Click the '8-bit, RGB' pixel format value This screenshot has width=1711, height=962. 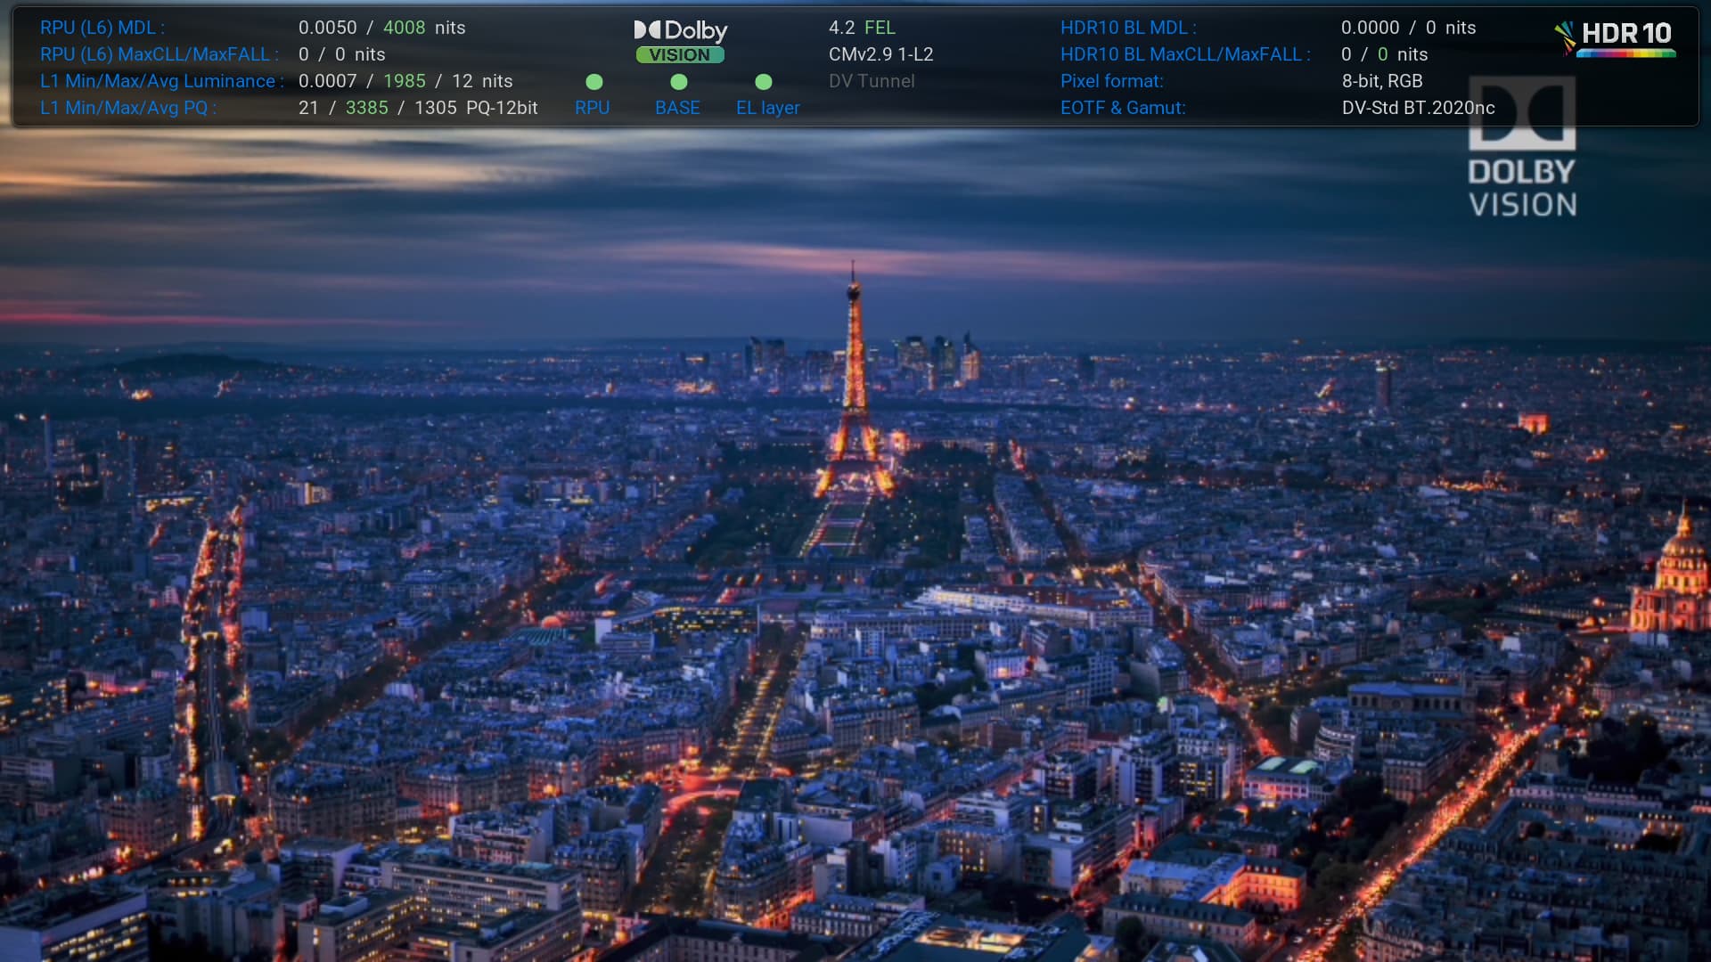1382,81
